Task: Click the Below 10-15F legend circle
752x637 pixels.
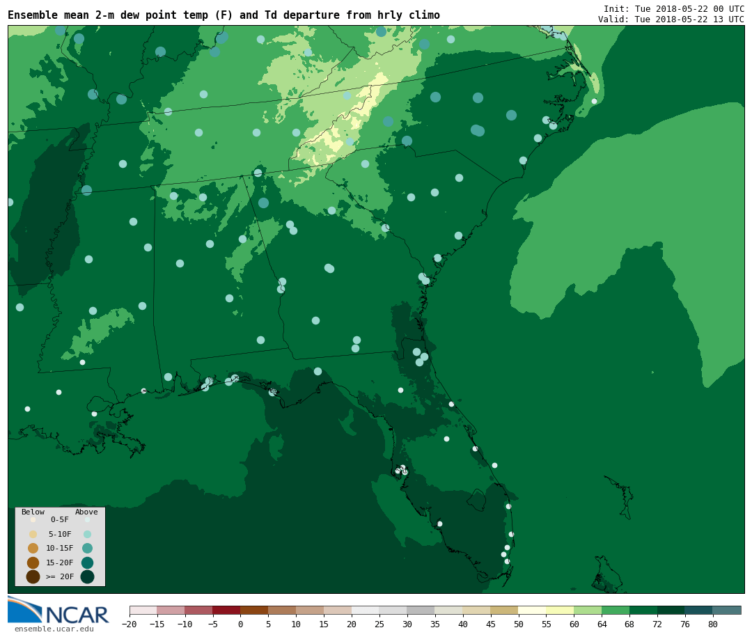Action: 33,548
